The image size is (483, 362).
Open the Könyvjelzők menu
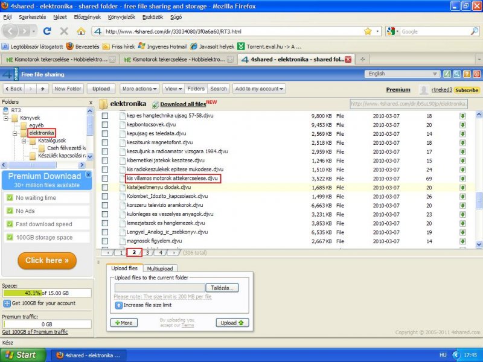coord(121,17)
